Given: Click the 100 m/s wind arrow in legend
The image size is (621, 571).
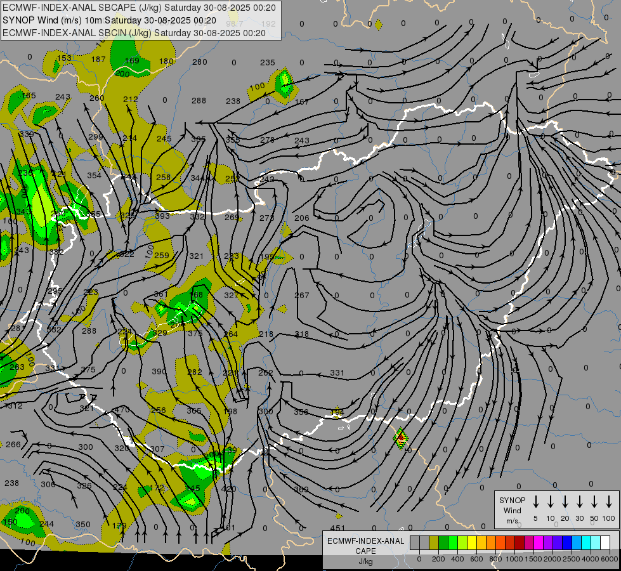Looking at the screenshot, I should tap(609, 501).
